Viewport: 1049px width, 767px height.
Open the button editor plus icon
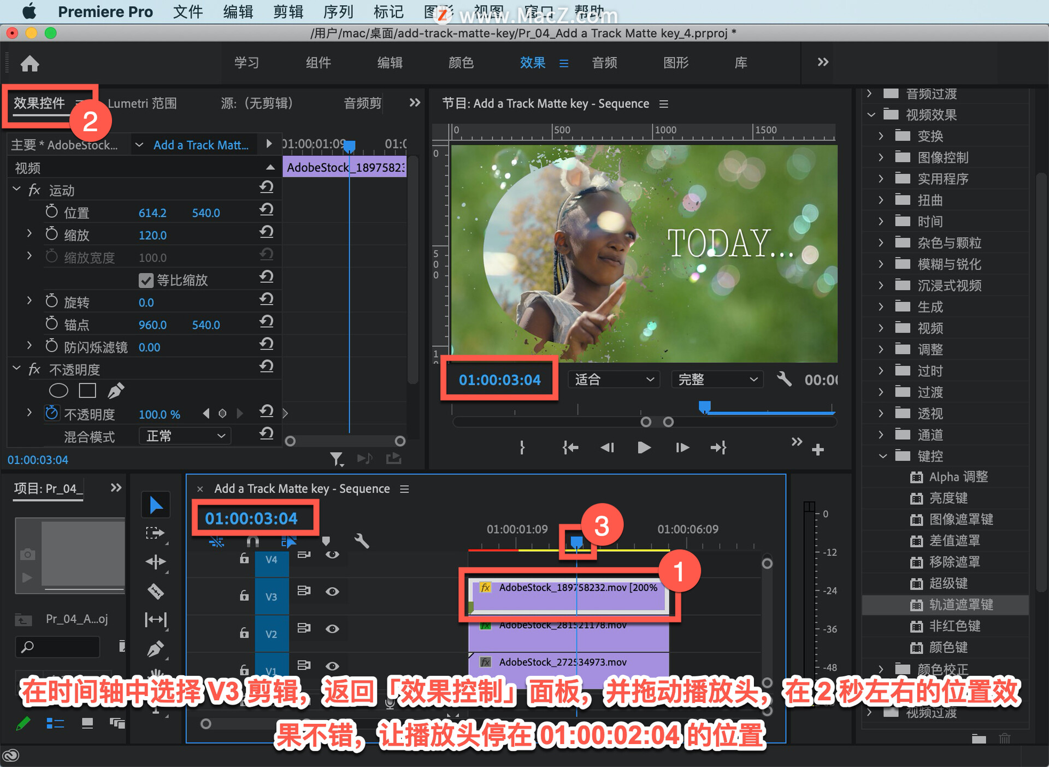point(818,450)
